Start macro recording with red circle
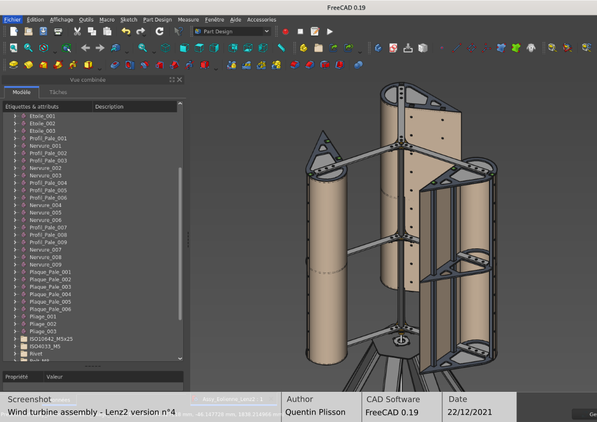 pos(285,32)
